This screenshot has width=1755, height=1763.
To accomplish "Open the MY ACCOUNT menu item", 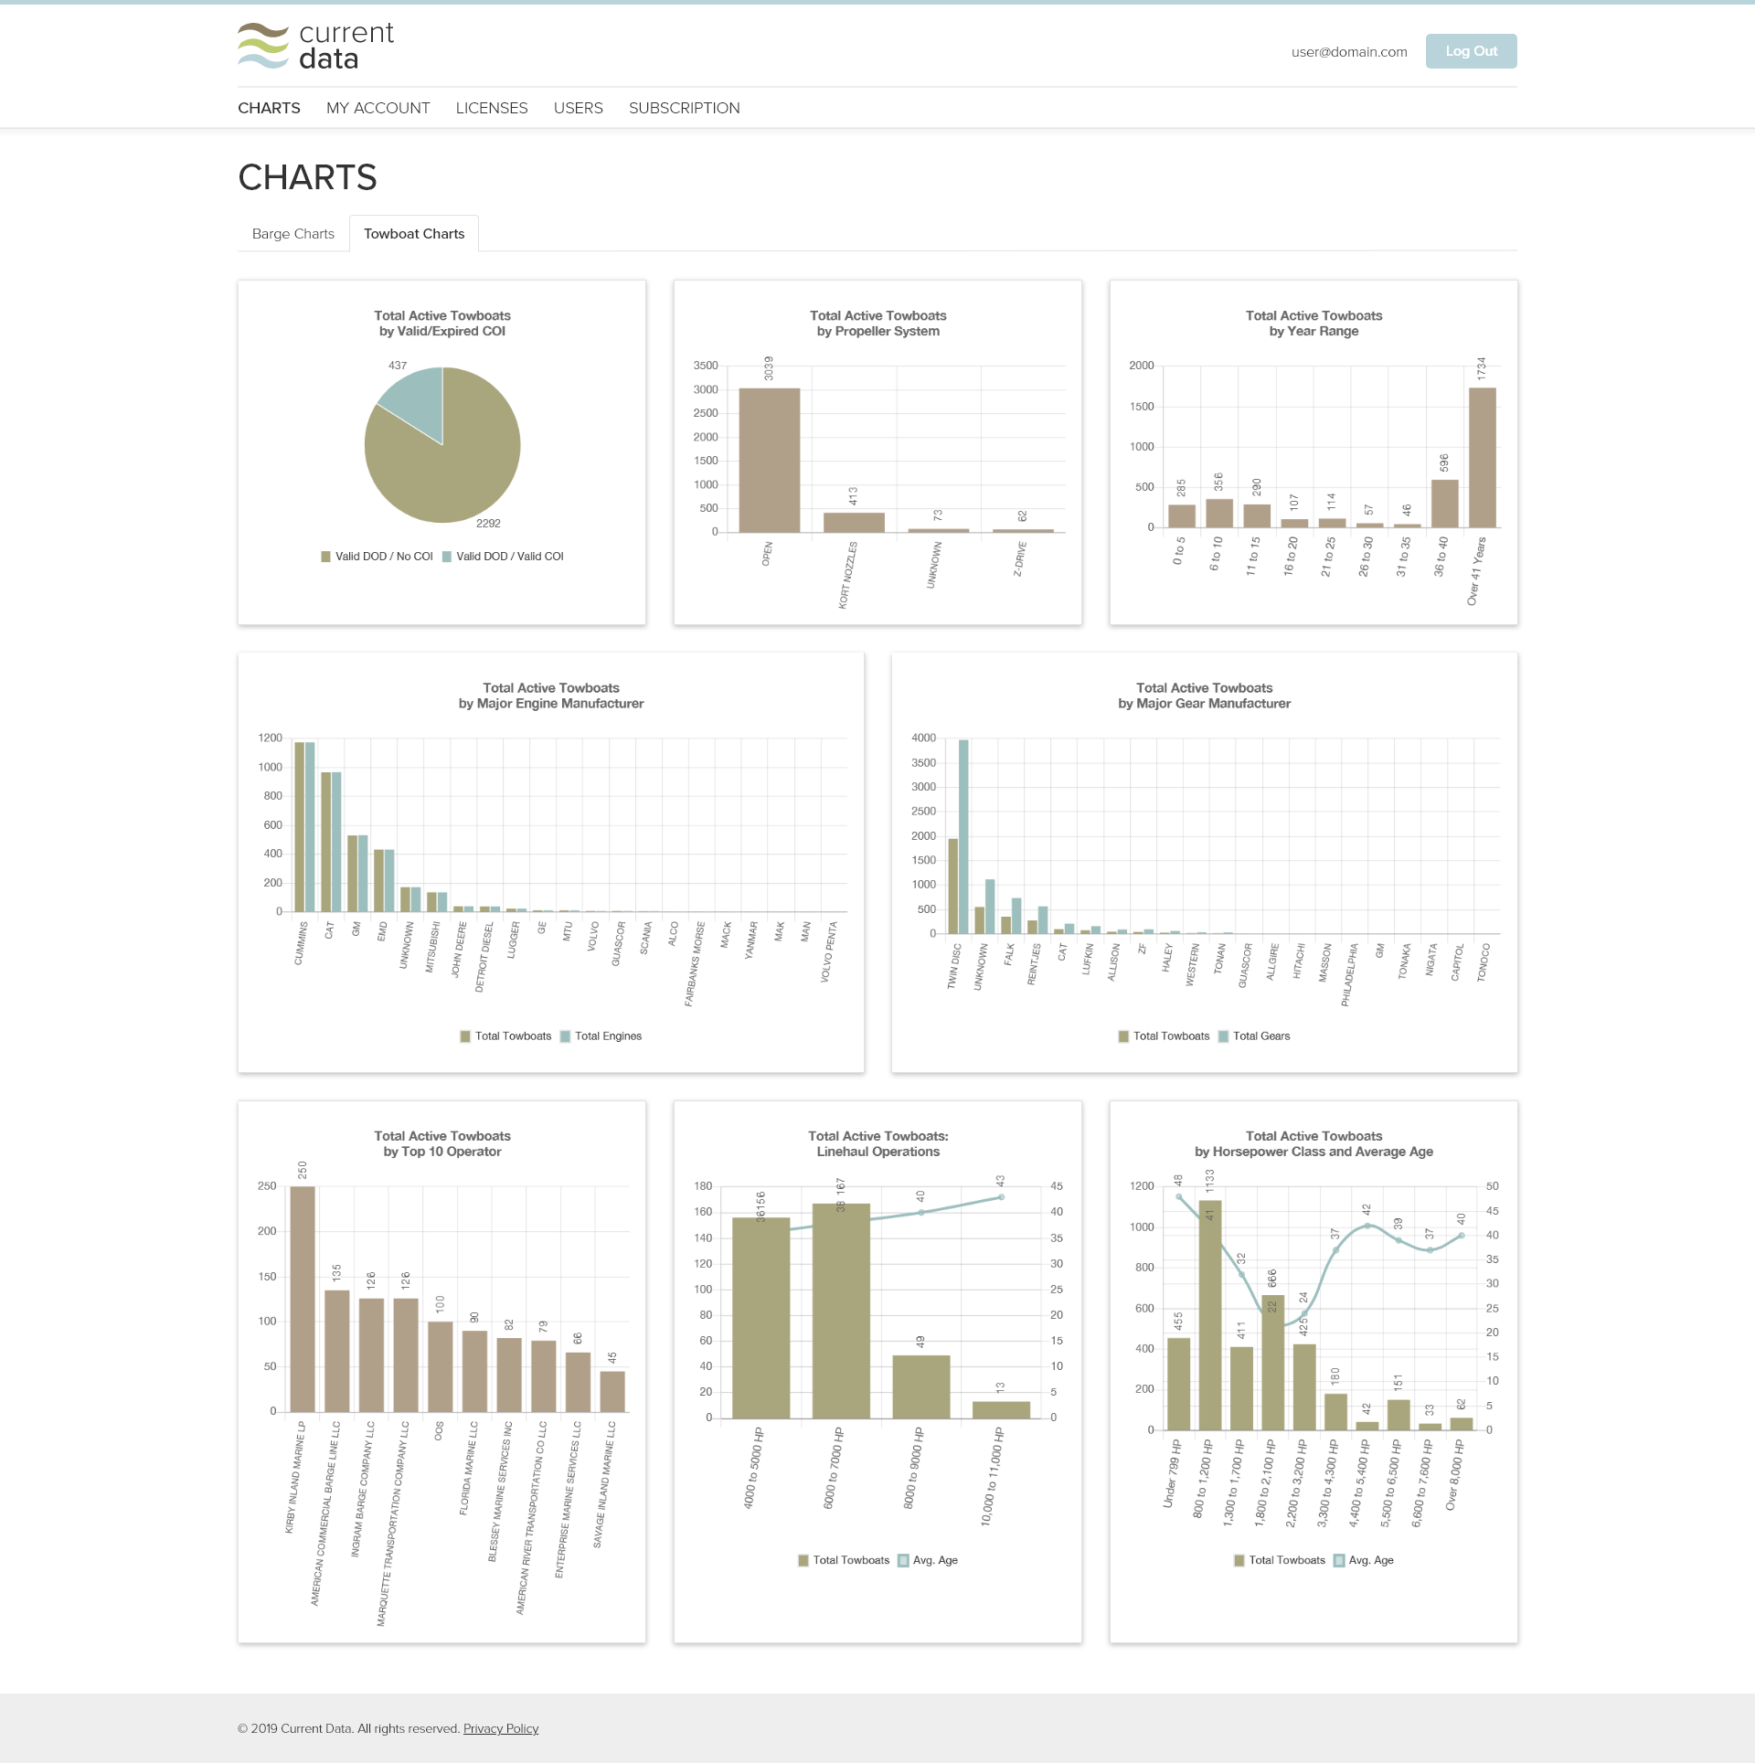I will coord(378,108).
